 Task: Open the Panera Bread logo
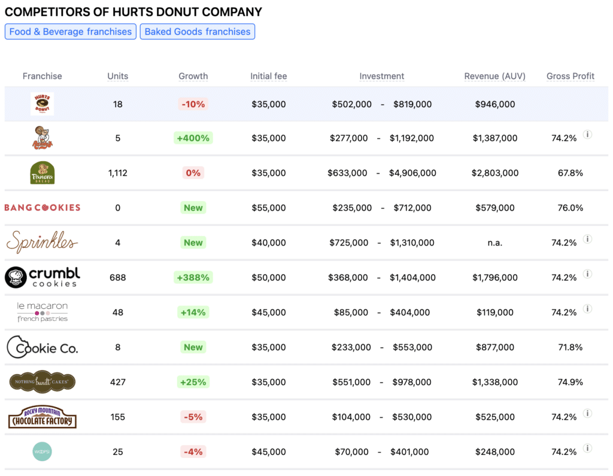pyautogui.click(x=43, y=172)
